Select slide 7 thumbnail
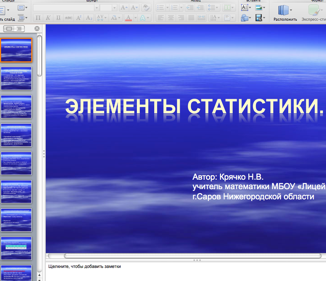This screenshot has height=281, width=326. click(x=16, y=220)
